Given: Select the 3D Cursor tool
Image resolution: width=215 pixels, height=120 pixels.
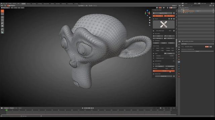Looking at the screenshot, I should (2, 14).
